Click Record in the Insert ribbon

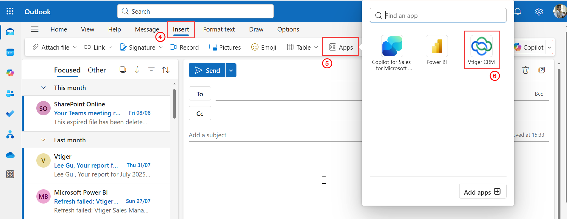point(184,47)
